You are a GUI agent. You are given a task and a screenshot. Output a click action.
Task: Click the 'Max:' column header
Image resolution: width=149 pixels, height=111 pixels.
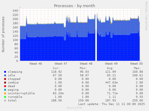[x=137, y=68]
